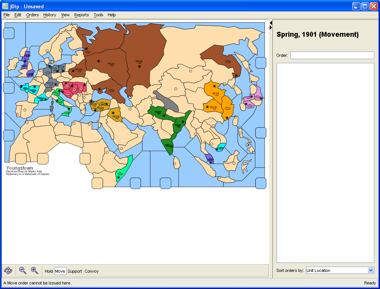Select brown army in large central Siberian territory
The image size is (380, 289).
click(139, 62)
